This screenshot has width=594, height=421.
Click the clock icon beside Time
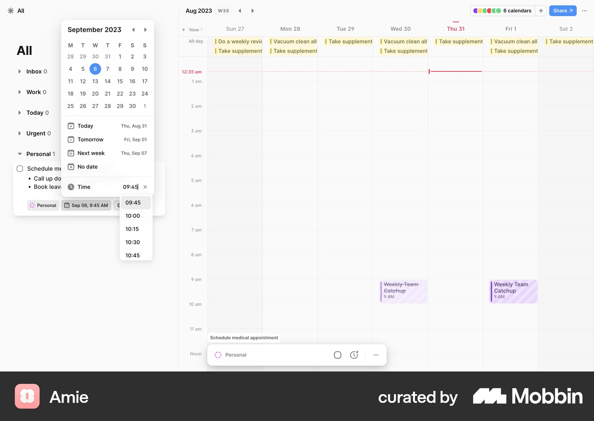tap(71, 187)
